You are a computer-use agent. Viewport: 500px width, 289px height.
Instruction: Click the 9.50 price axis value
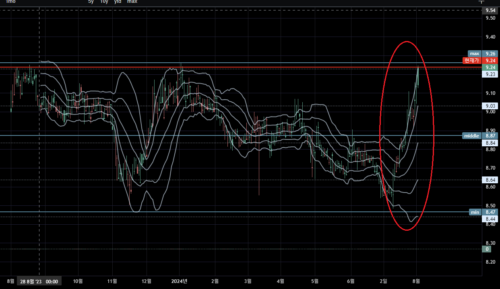490,18
